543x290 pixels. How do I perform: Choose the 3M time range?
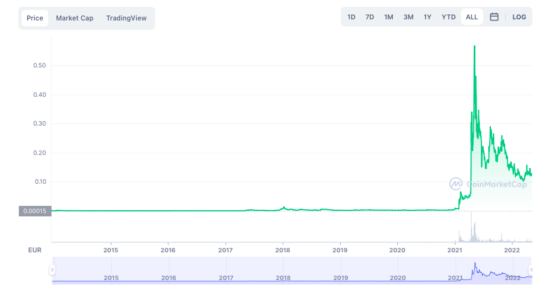pos(408,17)
